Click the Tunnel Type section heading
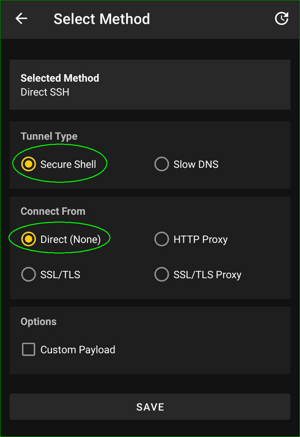Viewport: 300px width, 437px height. (x=49, y=137)
